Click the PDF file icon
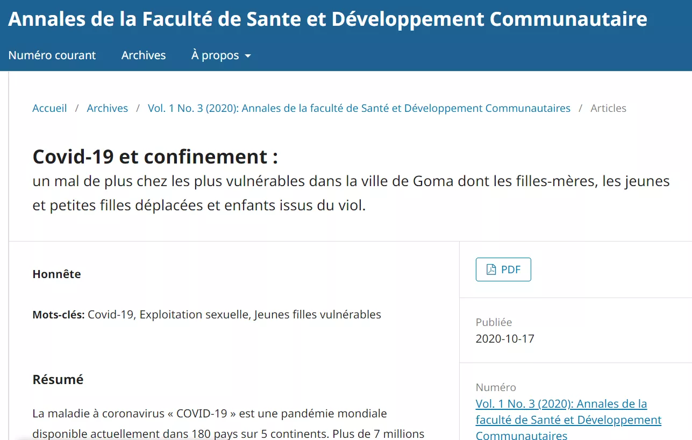This screenshot has height=440, width=692. pos(491,269)
